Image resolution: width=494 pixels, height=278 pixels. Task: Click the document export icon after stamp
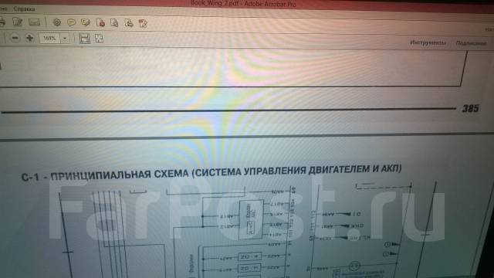(x=114, y=22)
